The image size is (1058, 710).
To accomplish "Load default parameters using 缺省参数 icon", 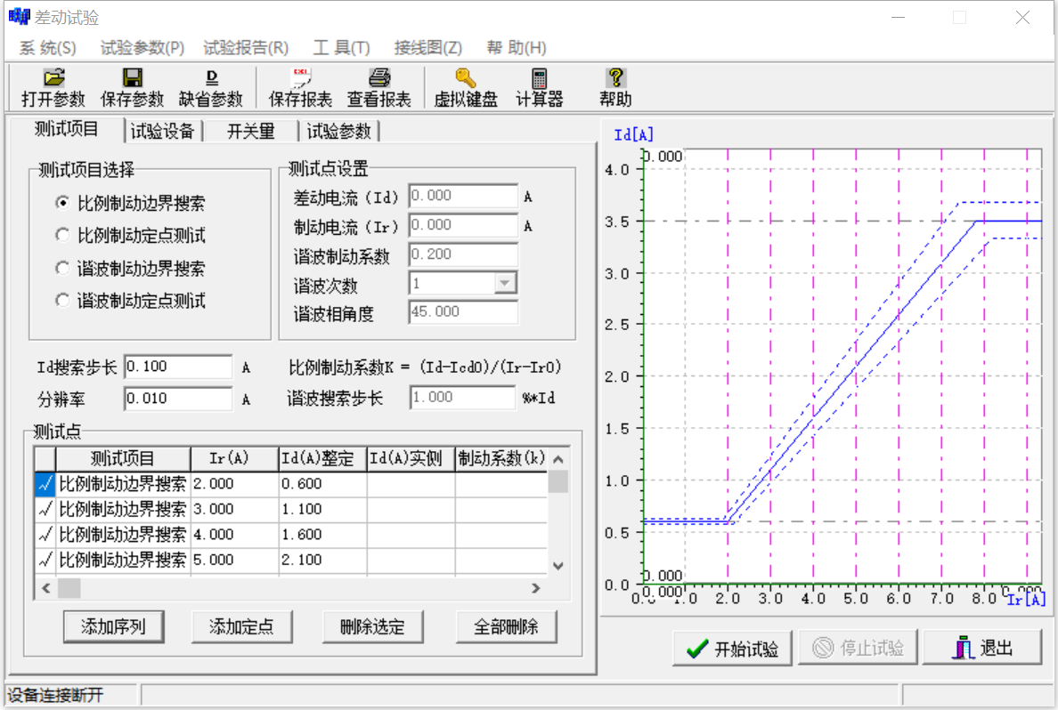I will [211, 87].
